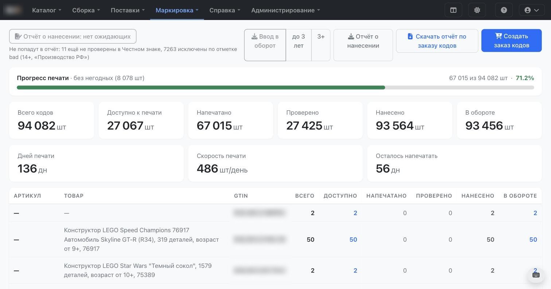This screenshot has width=551, height=289.
Task: Click Ввод в оборот button
Action: 265,45
